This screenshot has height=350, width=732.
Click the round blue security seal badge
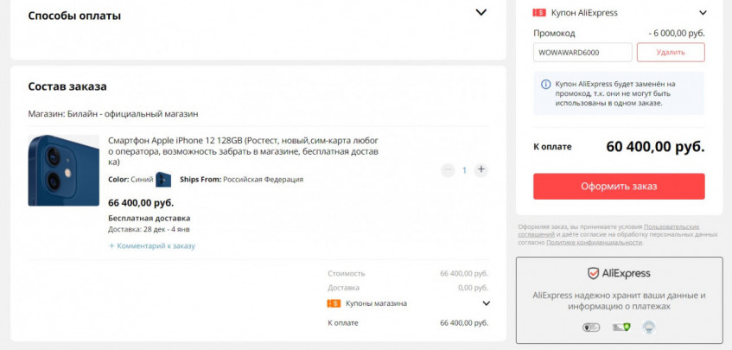point(648,328)
